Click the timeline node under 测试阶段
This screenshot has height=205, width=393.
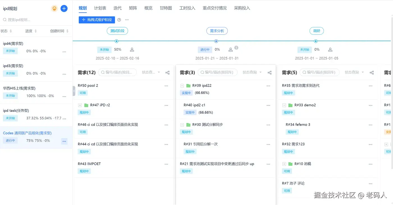pyautogui.click(x=117, y=41)
